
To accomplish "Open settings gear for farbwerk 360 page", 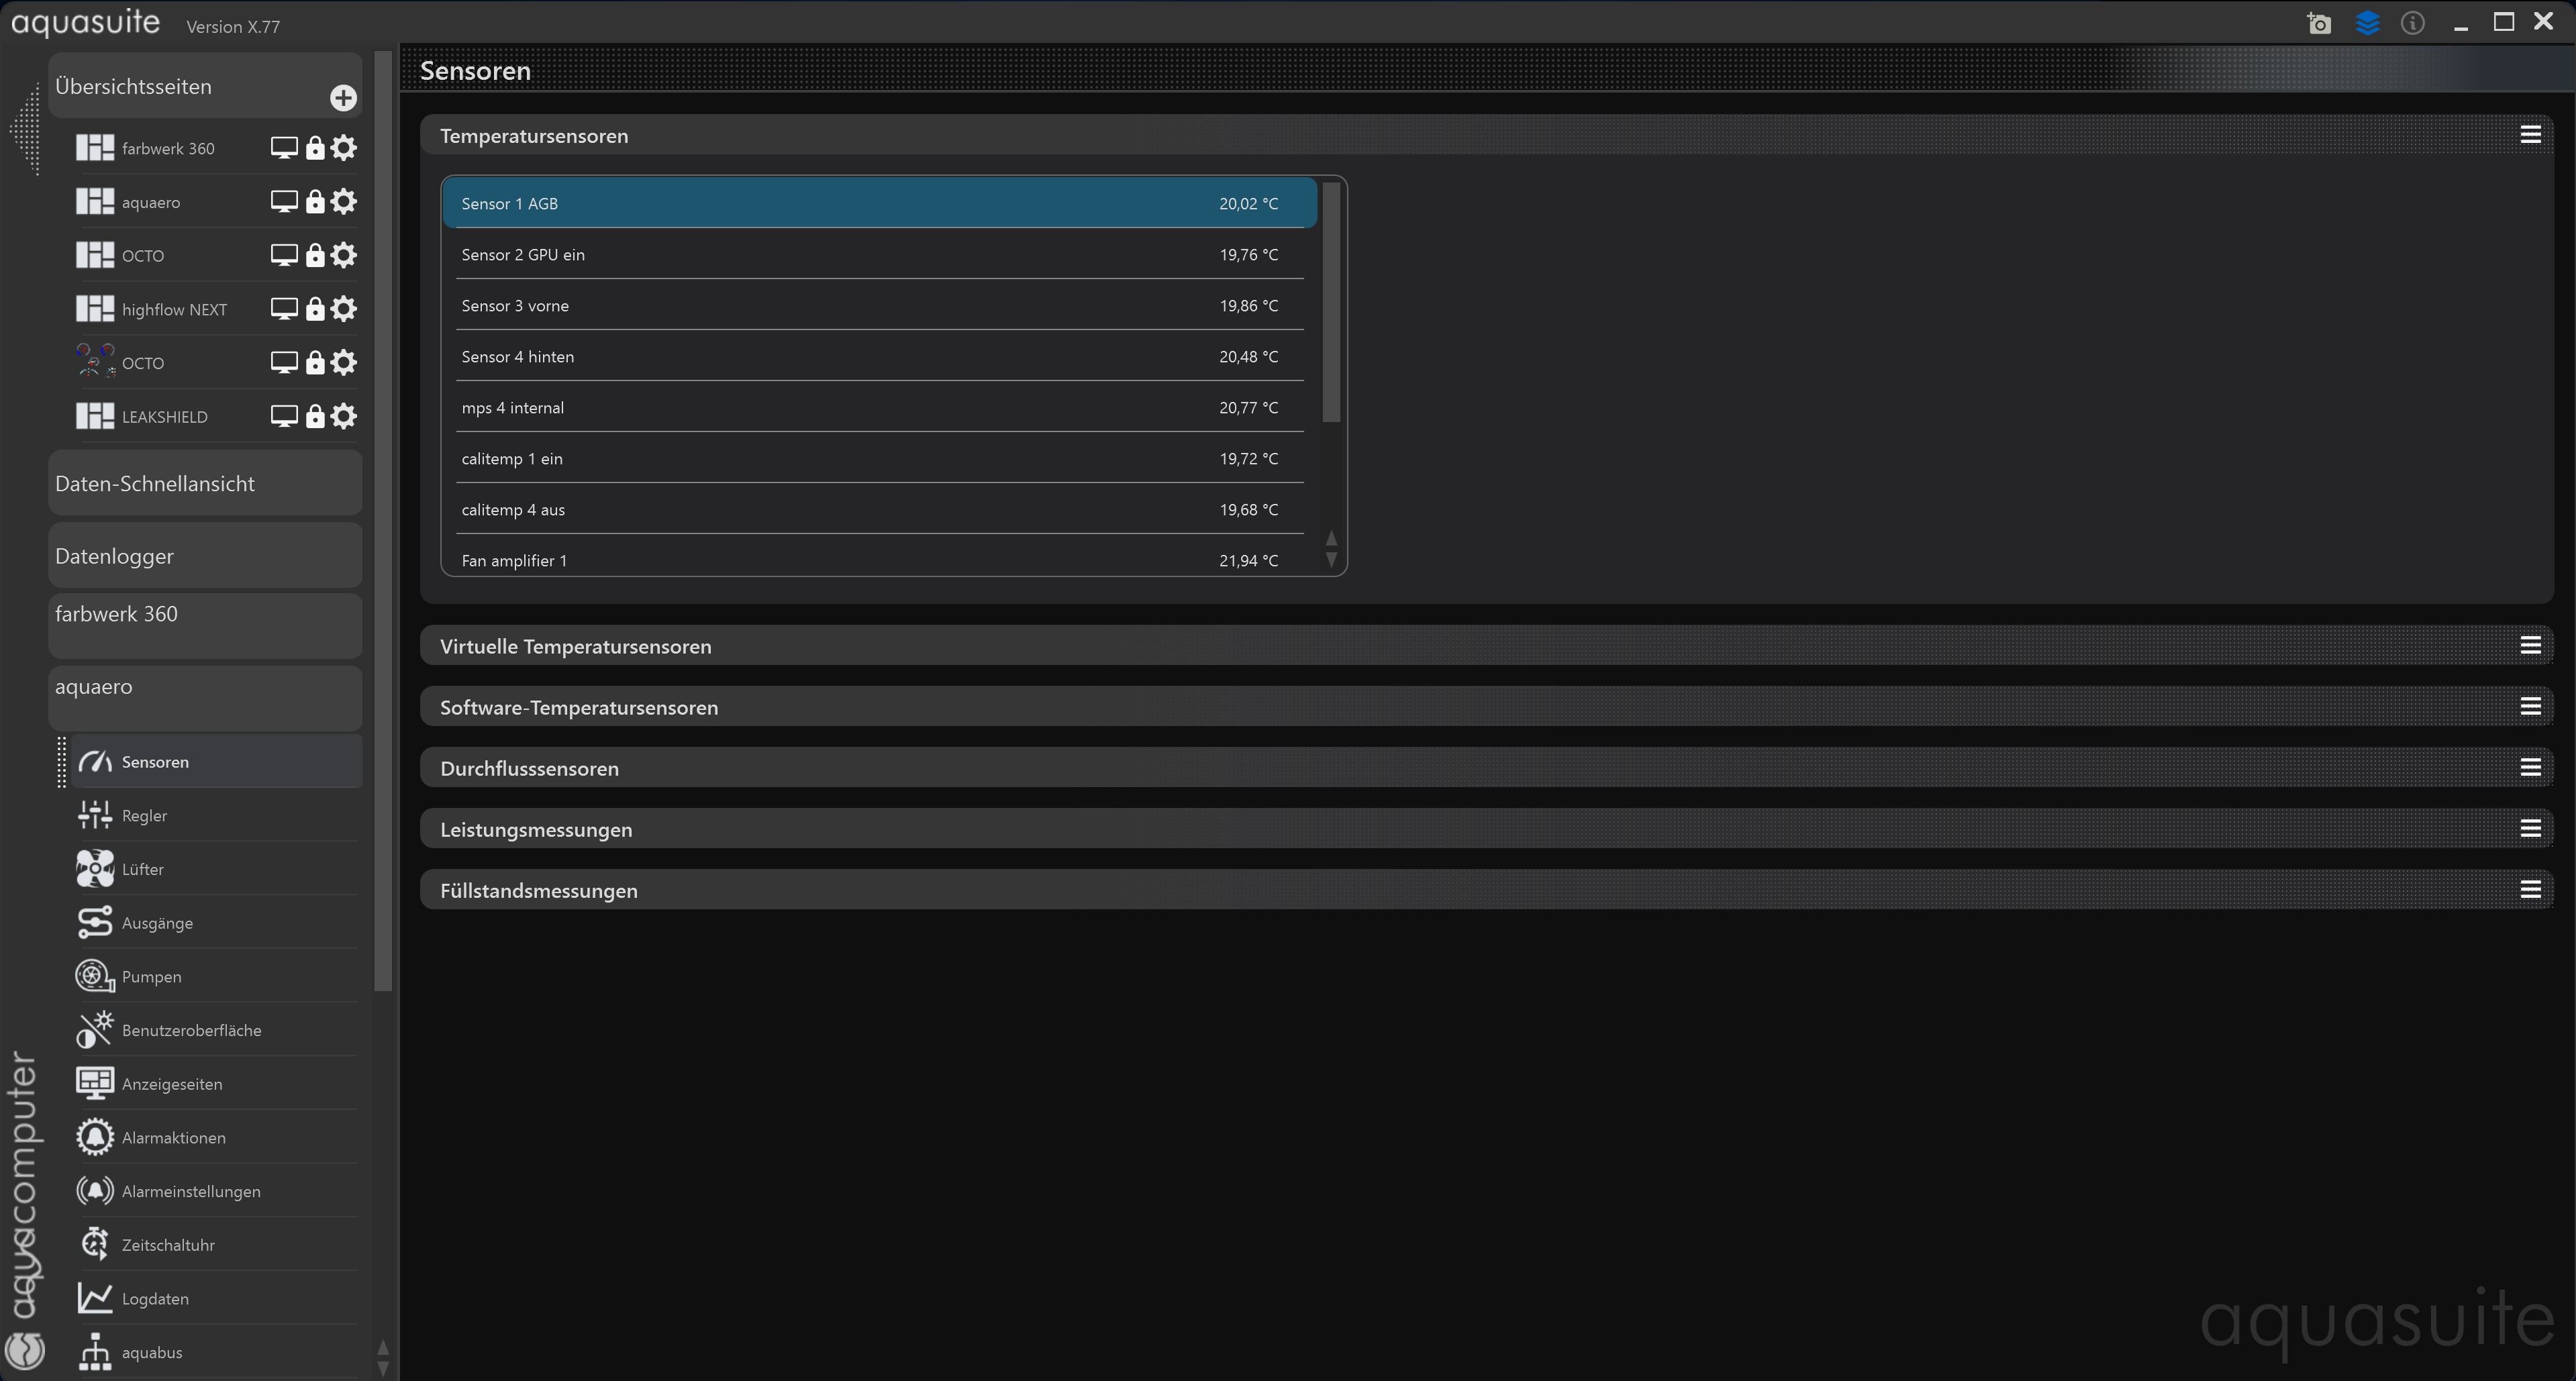I will pyautogui.click(x=343, y=148).
